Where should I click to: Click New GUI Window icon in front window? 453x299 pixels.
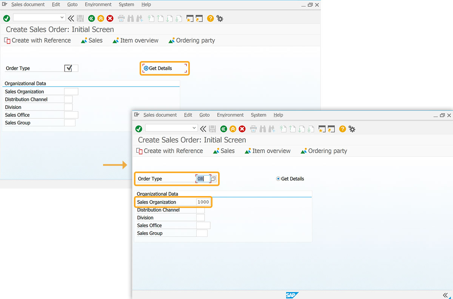click(322, 129)
